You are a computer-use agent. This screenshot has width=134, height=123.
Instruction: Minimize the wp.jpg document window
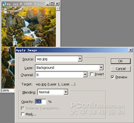(x=48, y=4)
